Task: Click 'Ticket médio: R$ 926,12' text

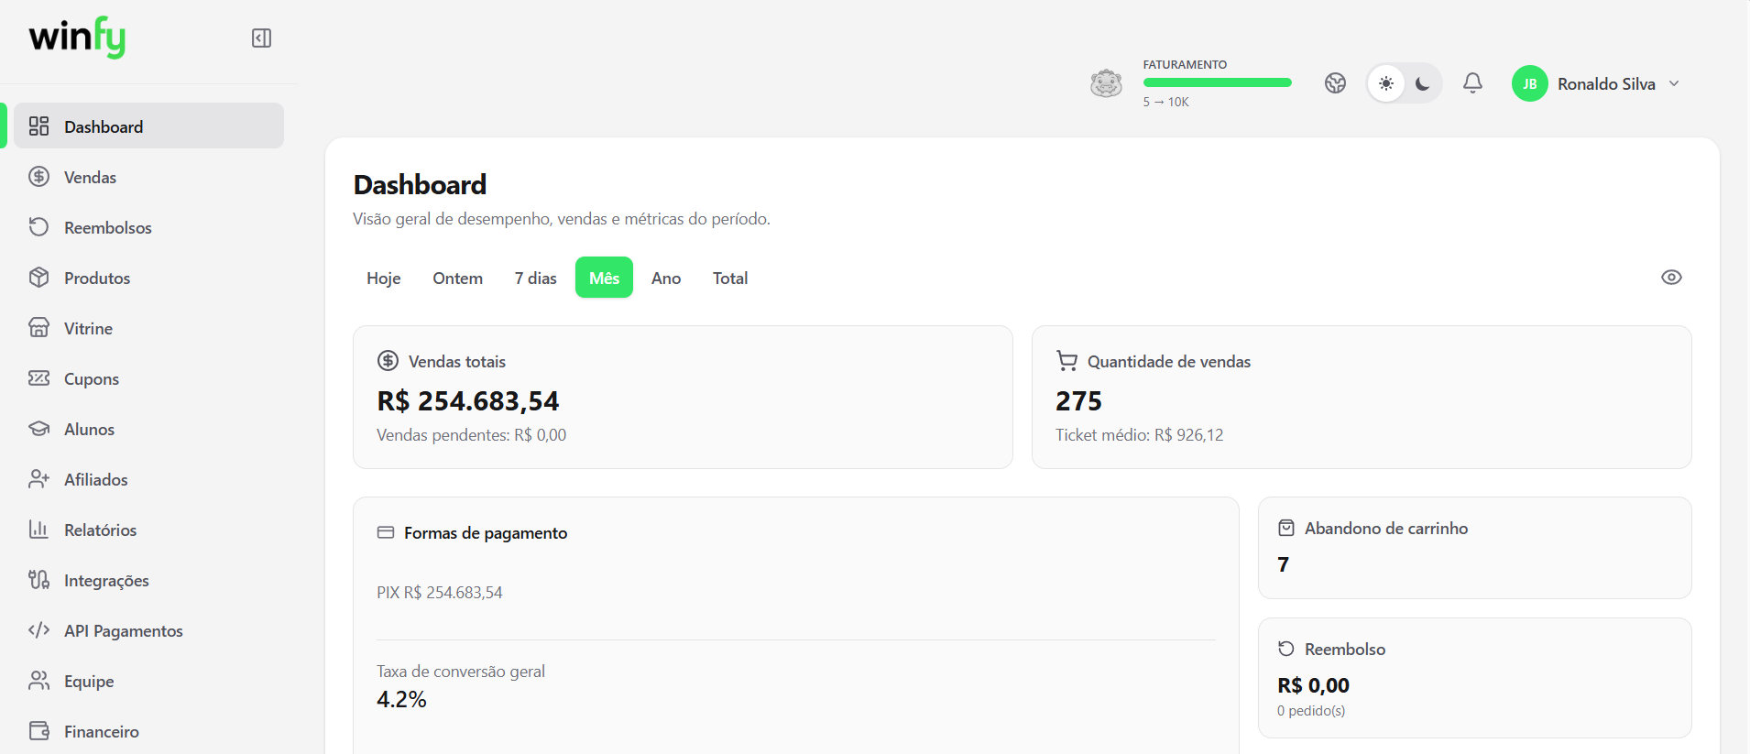Action: pos(1139,435)
